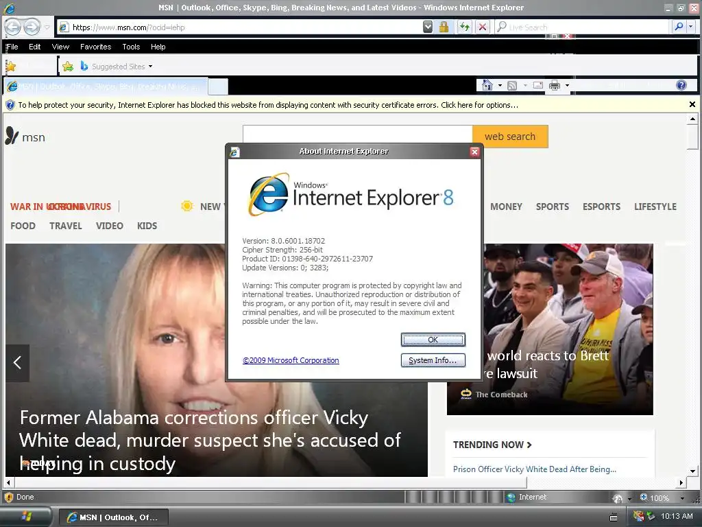
Task: Open the Former Alabama corrections officer headline
Action: (x=210, y=440)
